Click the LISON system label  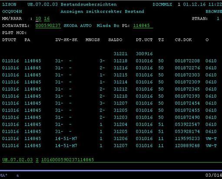click(x=9, y=4)
